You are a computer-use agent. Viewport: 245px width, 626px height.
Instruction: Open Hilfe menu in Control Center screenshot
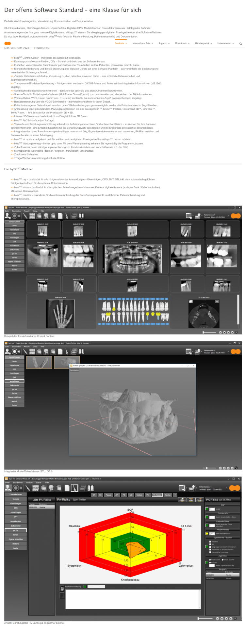(42, 211)
